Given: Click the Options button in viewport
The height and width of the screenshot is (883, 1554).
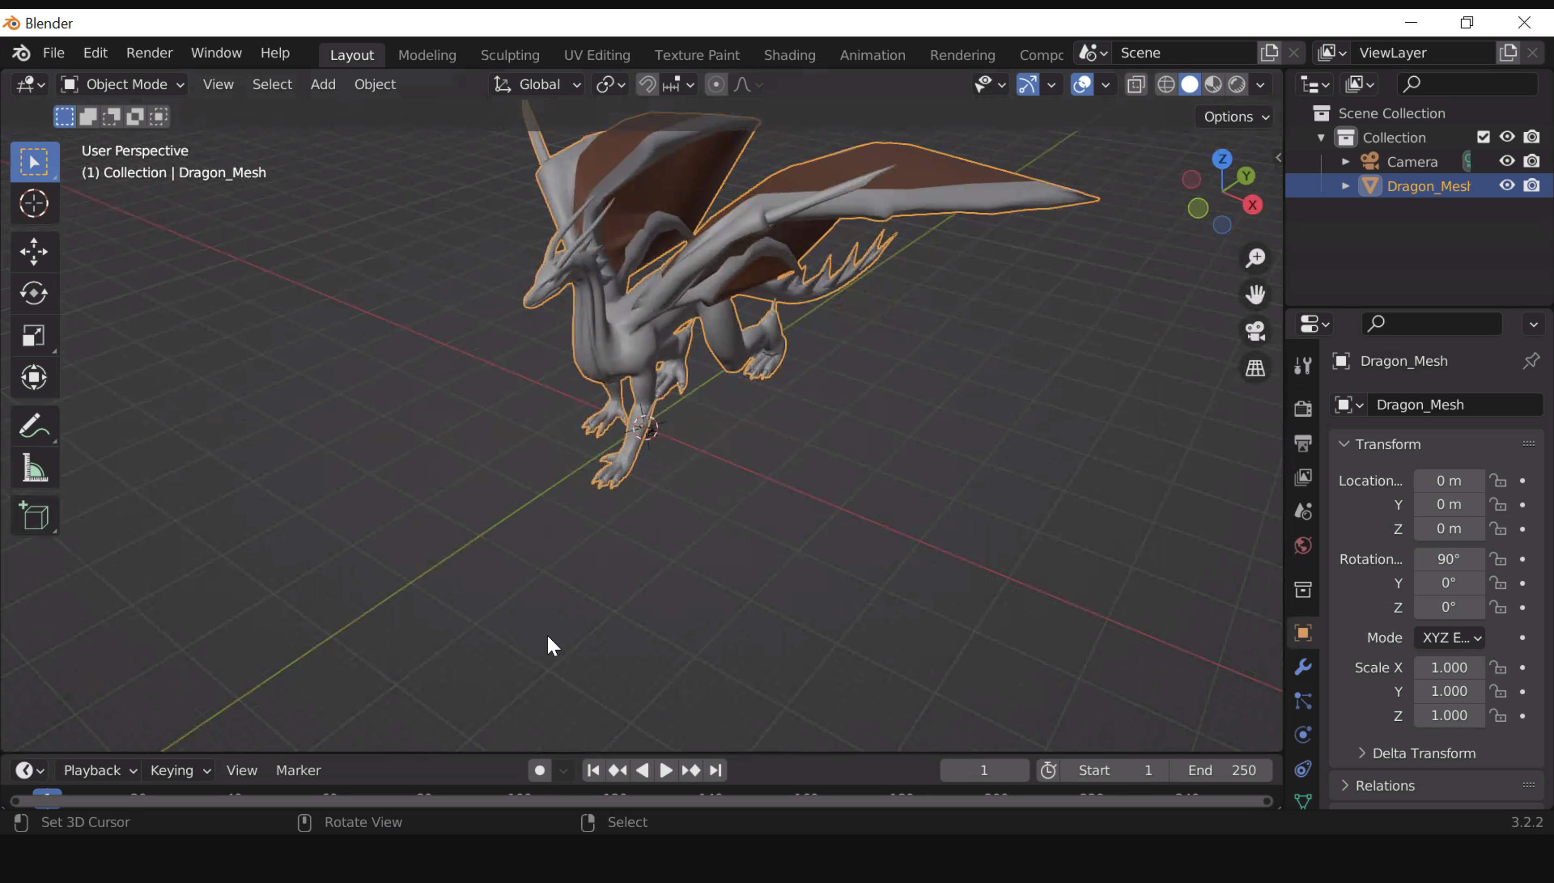Looking at the screenshot, I should click(1235, 117).
